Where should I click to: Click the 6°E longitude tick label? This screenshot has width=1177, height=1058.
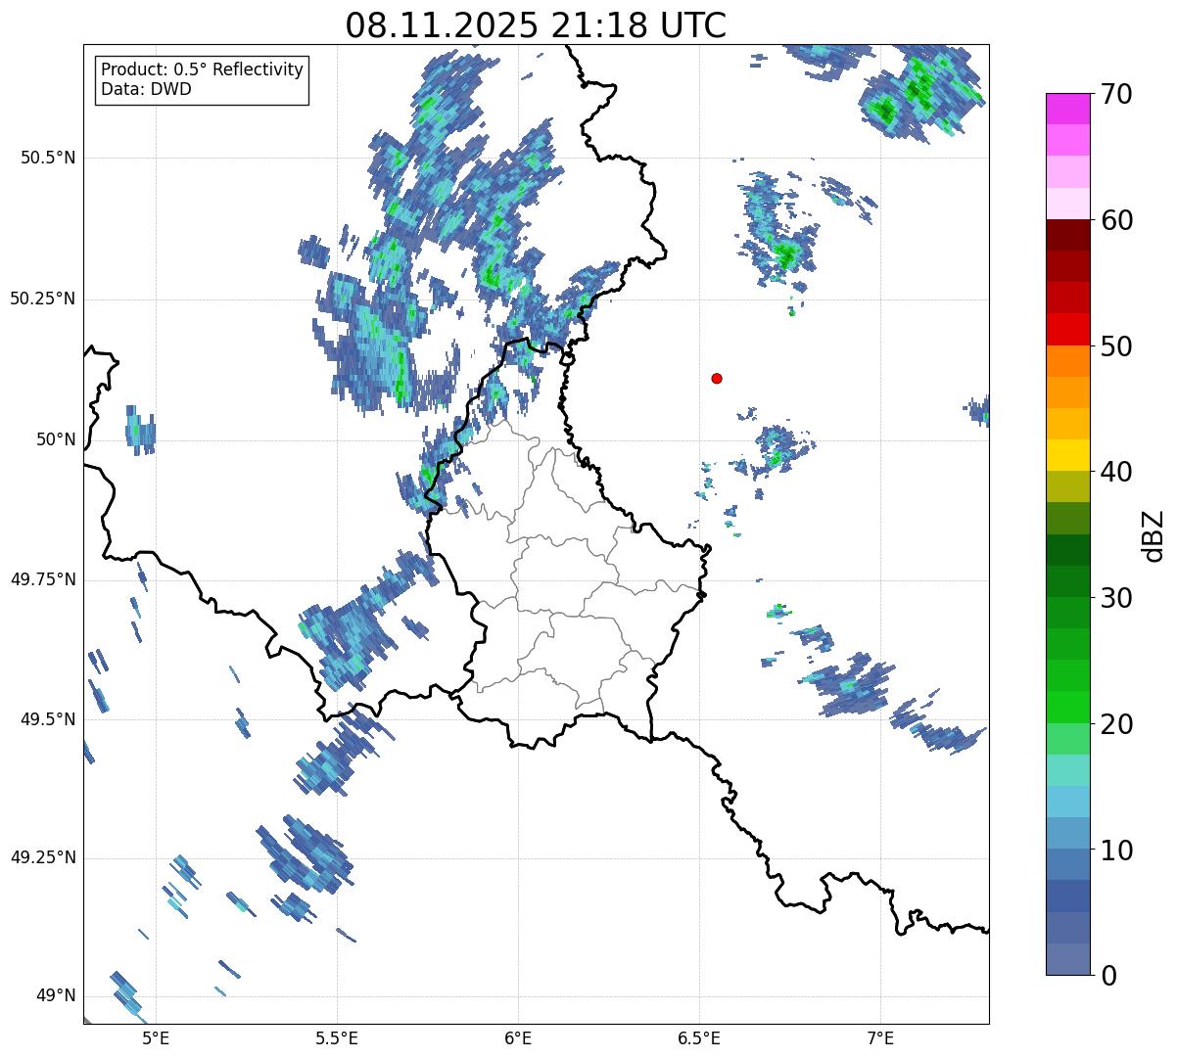click(518, 1037)
